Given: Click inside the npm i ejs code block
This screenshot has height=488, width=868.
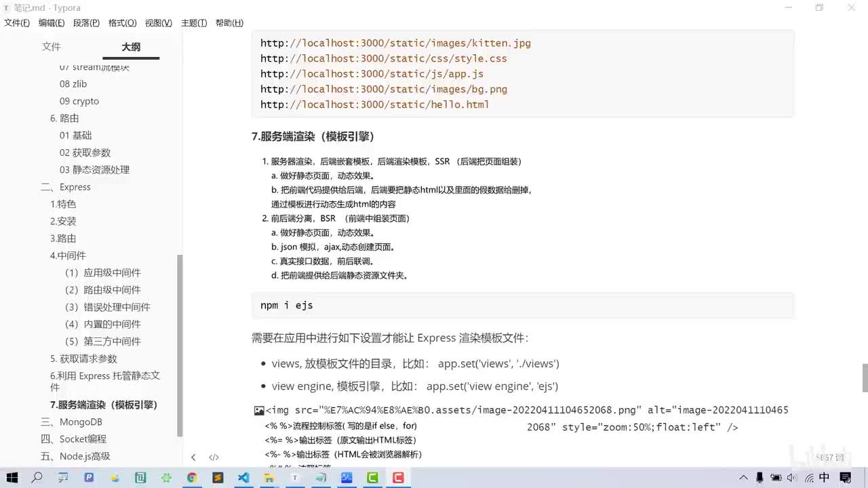Looking at the screenshot, I should (x=522, y=306).
